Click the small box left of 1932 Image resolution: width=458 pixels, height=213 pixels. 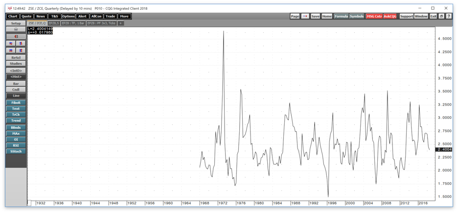coord(29,203)
